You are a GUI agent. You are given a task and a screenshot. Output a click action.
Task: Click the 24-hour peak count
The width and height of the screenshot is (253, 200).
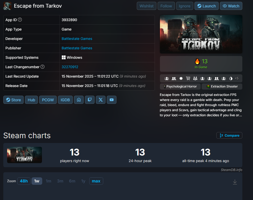point(140,152)
